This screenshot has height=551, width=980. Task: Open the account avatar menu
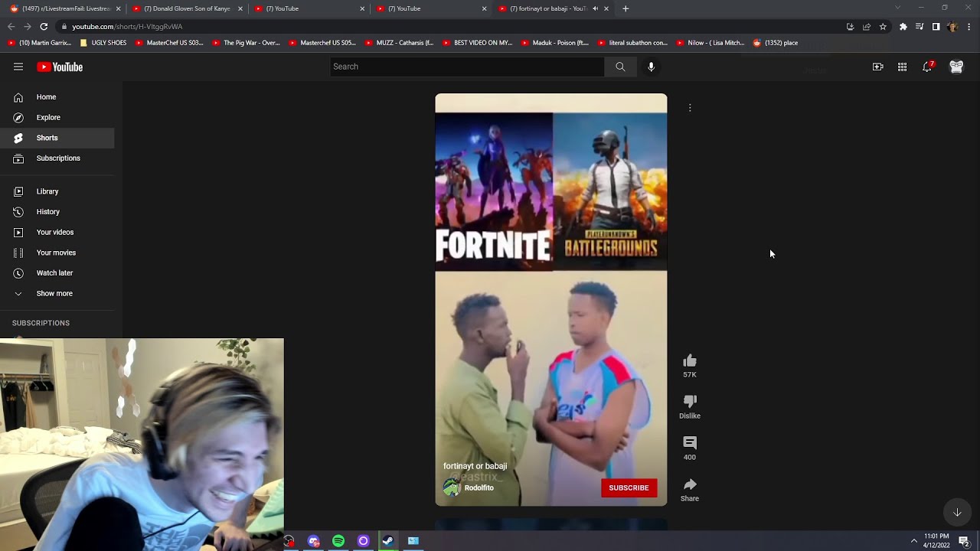(956, 67)
